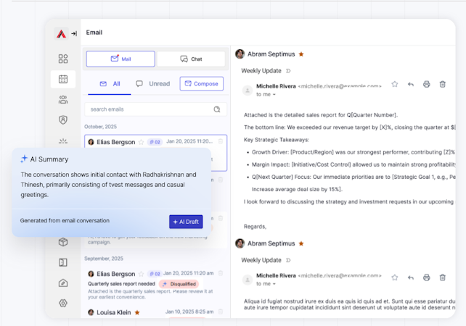Reply to the first Michelle Rivera message
The height and width of the screenshot is (326, 466).
(411, 84)
